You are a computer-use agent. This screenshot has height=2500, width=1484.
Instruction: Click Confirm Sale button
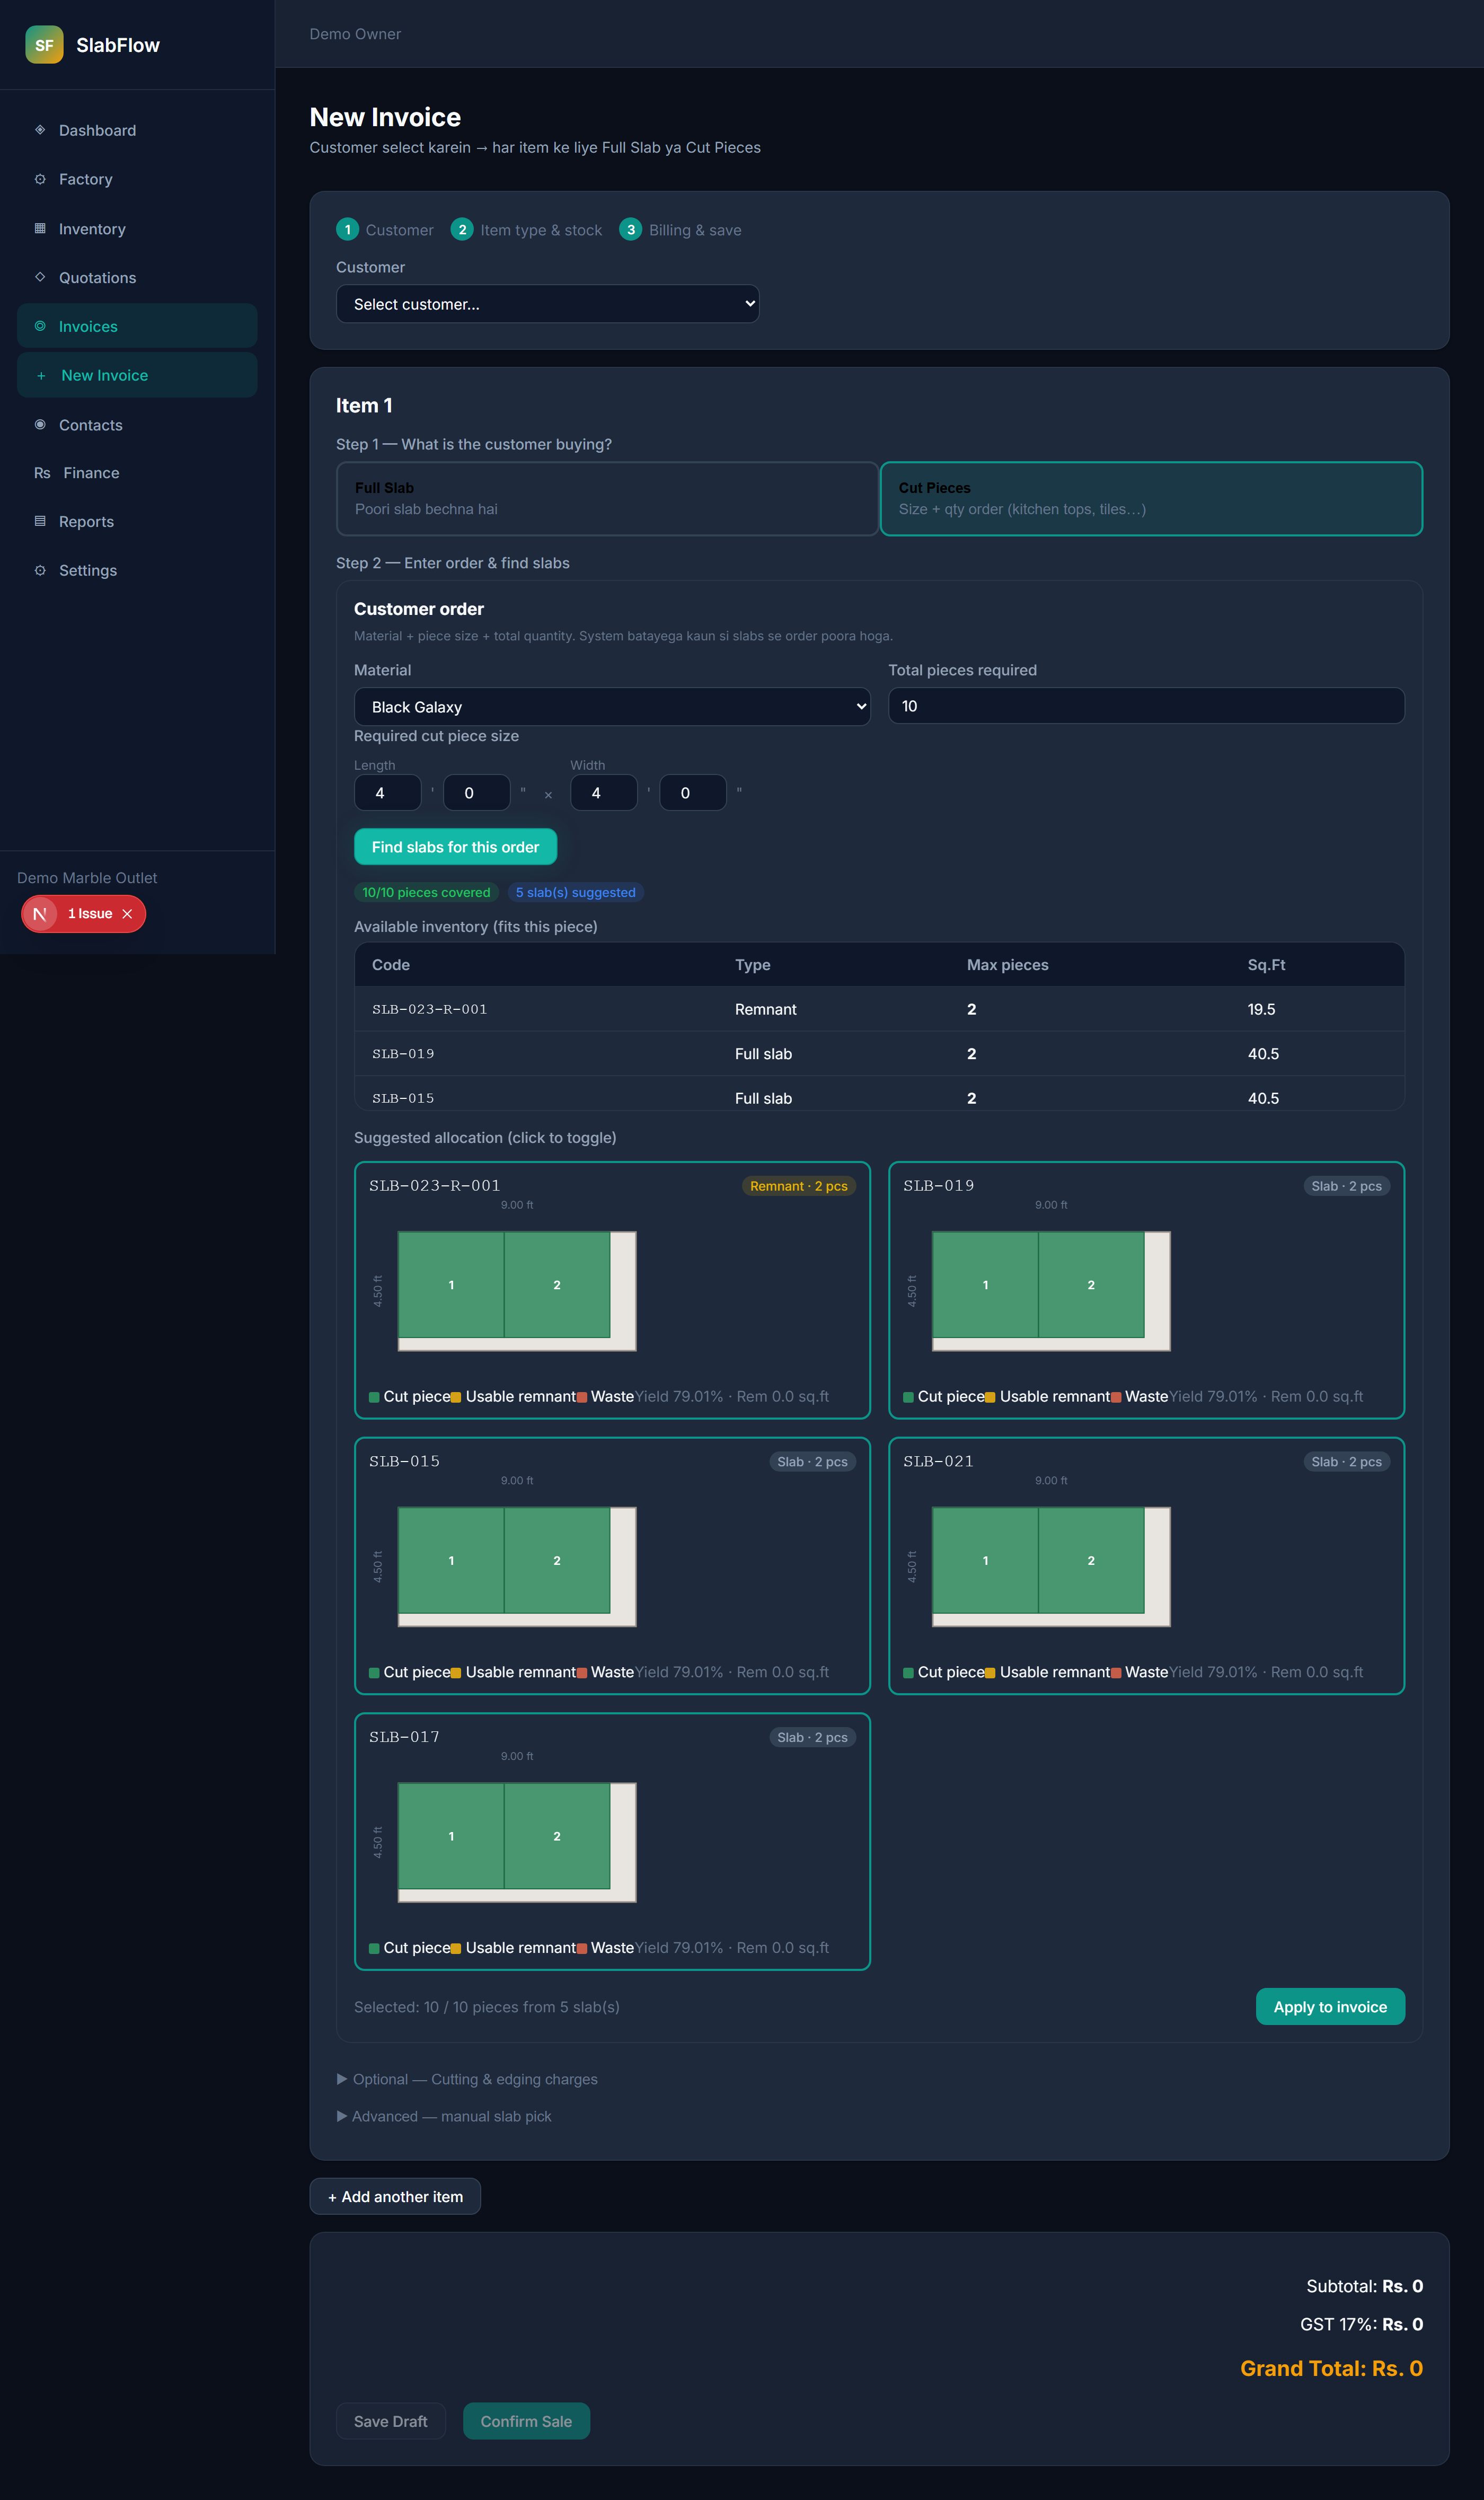(x=526, y=2421)
